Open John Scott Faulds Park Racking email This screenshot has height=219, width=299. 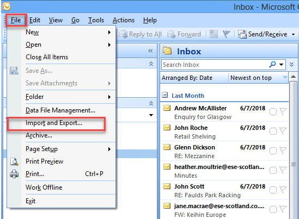click(224, 190)
